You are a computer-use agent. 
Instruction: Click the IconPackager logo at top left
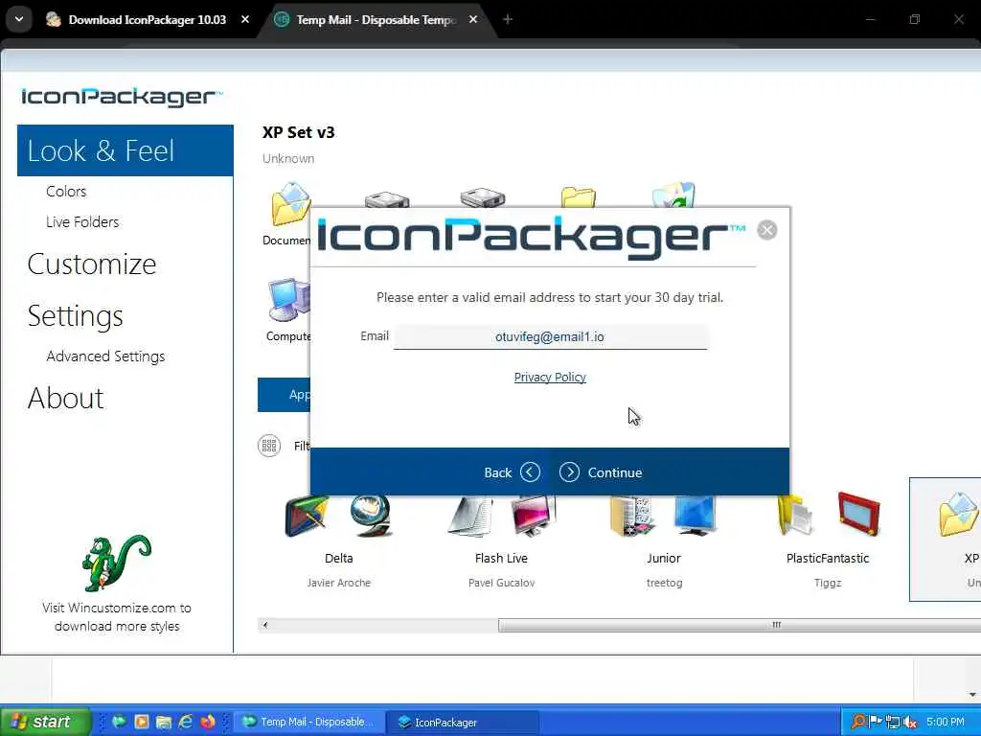(122, 97)
